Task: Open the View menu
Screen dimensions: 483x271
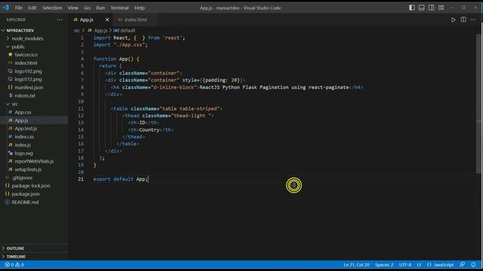Action: pos(73,8)
